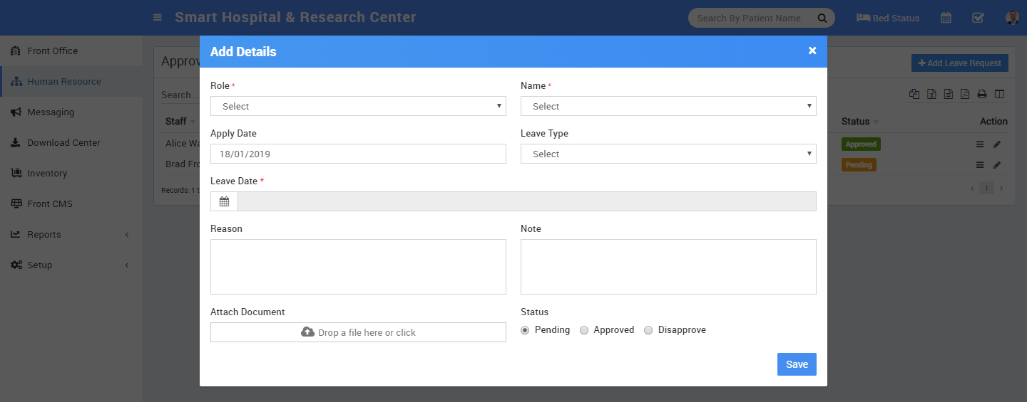Select the Disapprove status radio button
Viewport: 1027px width, 402px height.
click(x=648, y=330)
